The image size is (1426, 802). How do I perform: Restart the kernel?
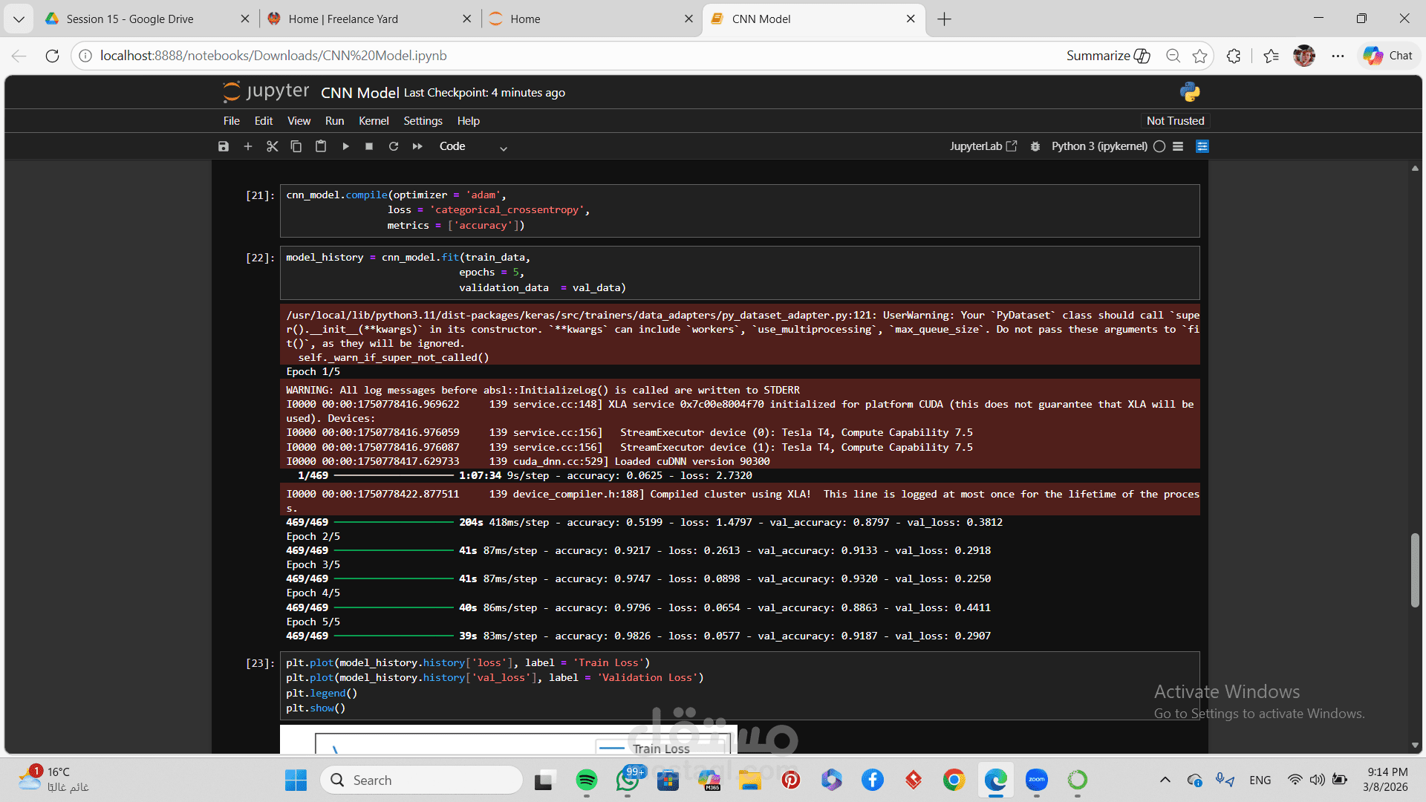(x=394, y=146)
